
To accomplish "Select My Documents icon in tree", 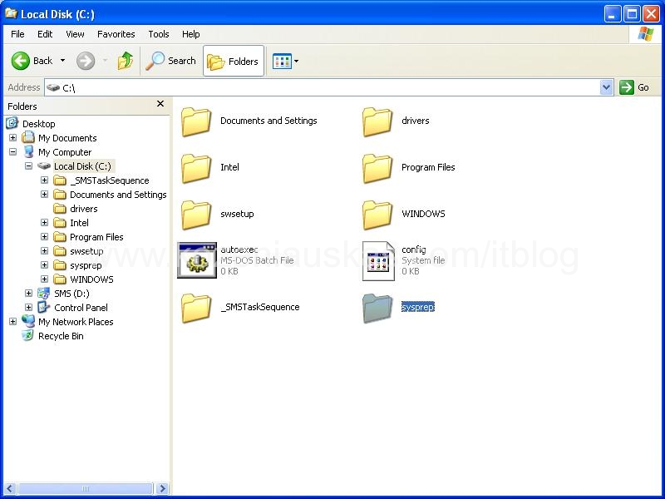I will pos(28,137).
